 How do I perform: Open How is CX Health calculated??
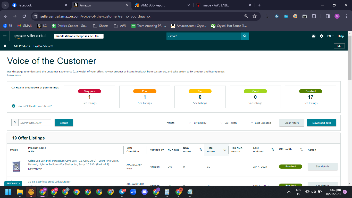[x=34, y=106]
